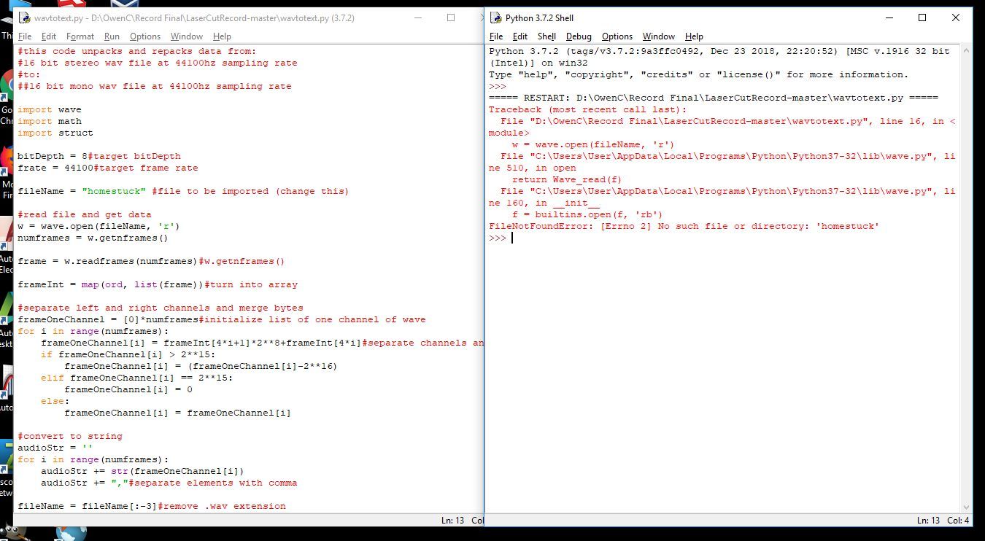
Task: Click the fileName = "homestuck" line
Action: coord(183,192)
